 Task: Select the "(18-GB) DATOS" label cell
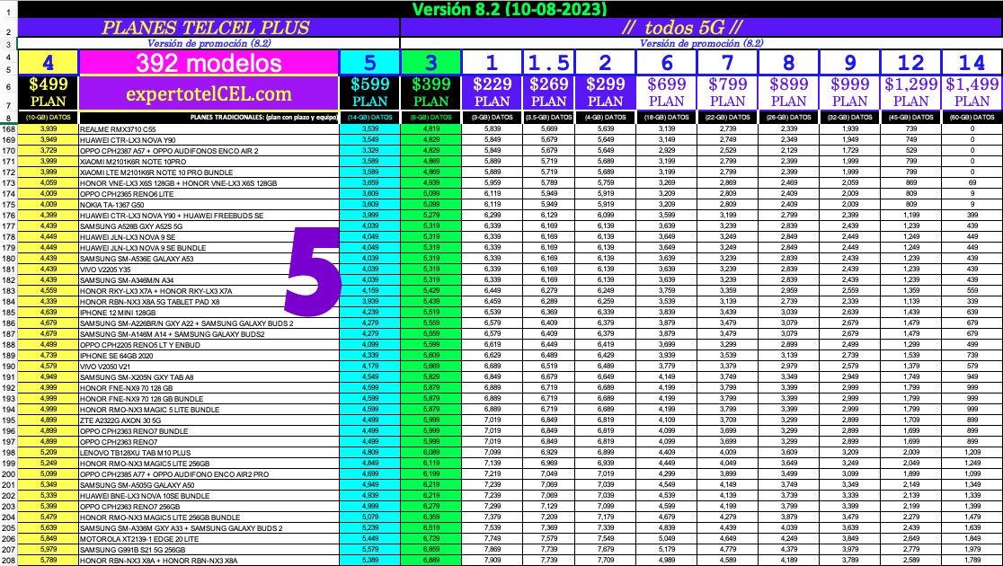tap(667, 118)
